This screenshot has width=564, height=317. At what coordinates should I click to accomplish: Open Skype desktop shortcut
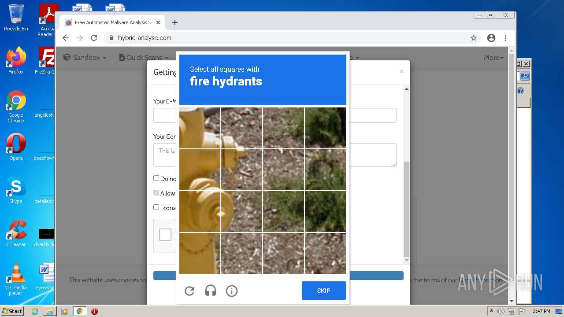16,190
